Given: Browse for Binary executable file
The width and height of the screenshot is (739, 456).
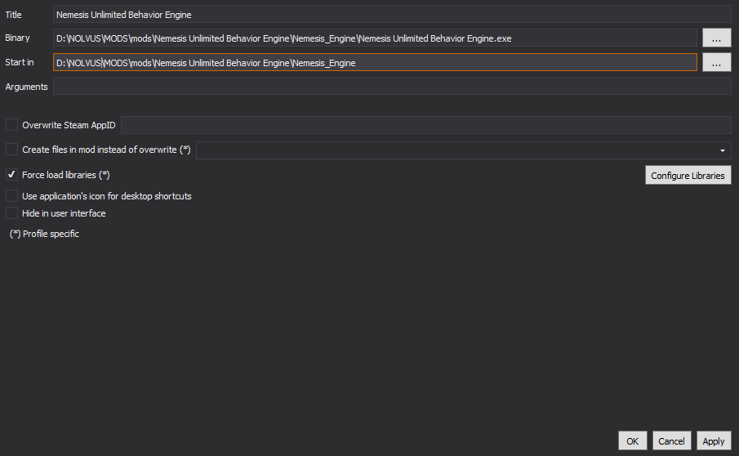Looking at the screenshot, I should click(x=716, y=38).
